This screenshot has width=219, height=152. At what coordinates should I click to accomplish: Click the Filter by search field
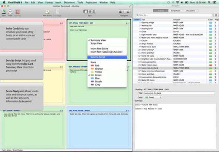tap(174, 15)
